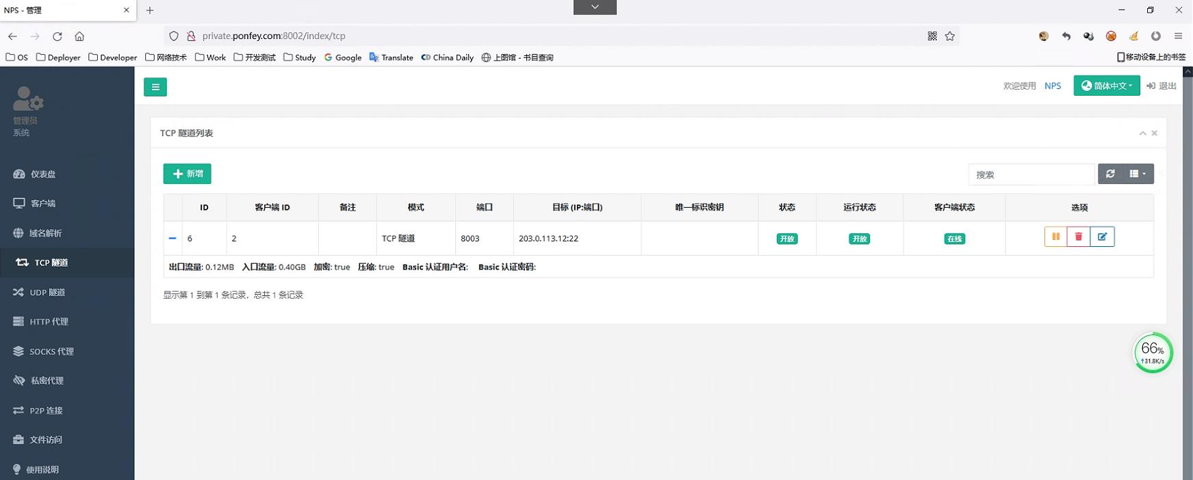1193x480 pixels.
Task: Click the 66% network speed monitor circle
Action: click(x=1153, y=353)
